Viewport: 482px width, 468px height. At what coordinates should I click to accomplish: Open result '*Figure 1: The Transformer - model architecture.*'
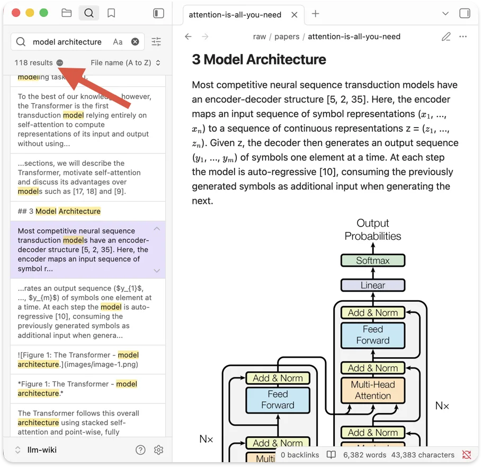click(x=88, y=389)
